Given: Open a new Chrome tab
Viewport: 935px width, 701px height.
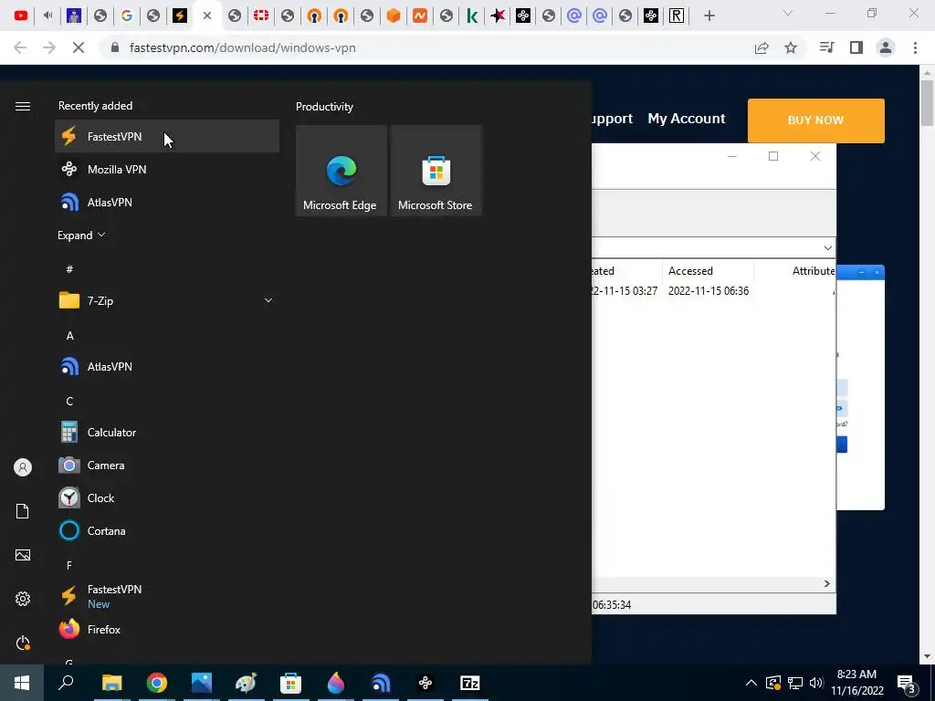Looking at the screenshot, I should (x=709, y=16).
